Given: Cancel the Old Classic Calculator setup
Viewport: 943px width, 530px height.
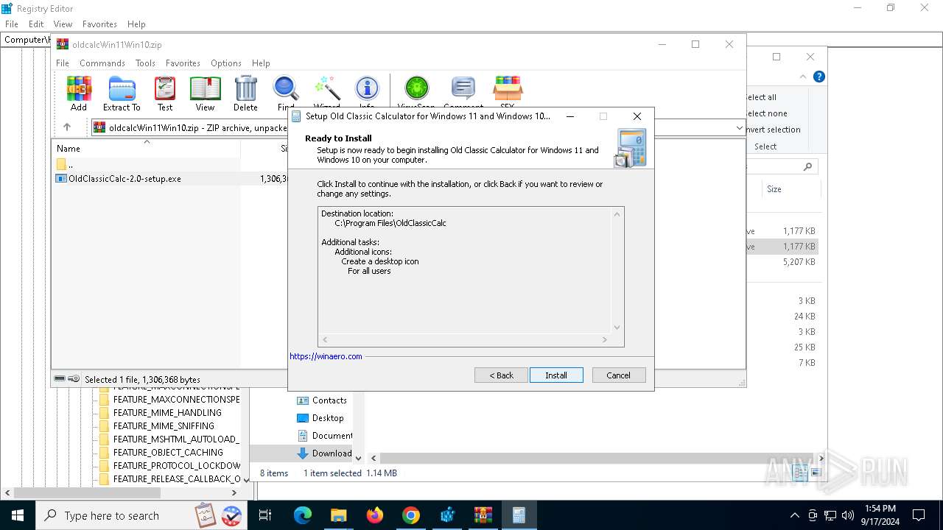Looking at the screenshot, I should pos(619,375).
